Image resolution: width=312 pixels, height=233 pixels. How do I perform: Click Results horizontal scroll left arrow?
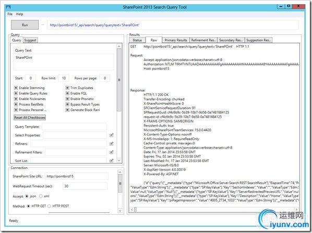(132, 210)
